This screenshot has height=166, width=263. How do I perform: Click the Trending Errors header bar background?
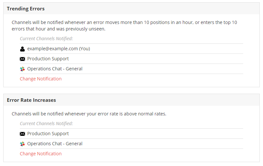151,8
